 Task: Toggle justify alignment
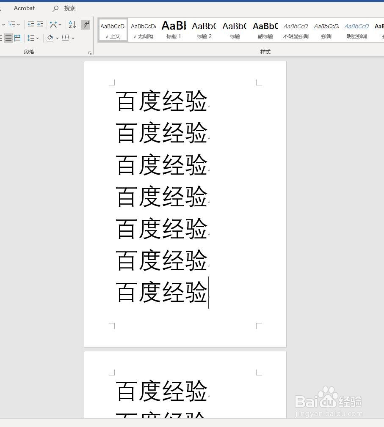[8, 38]
